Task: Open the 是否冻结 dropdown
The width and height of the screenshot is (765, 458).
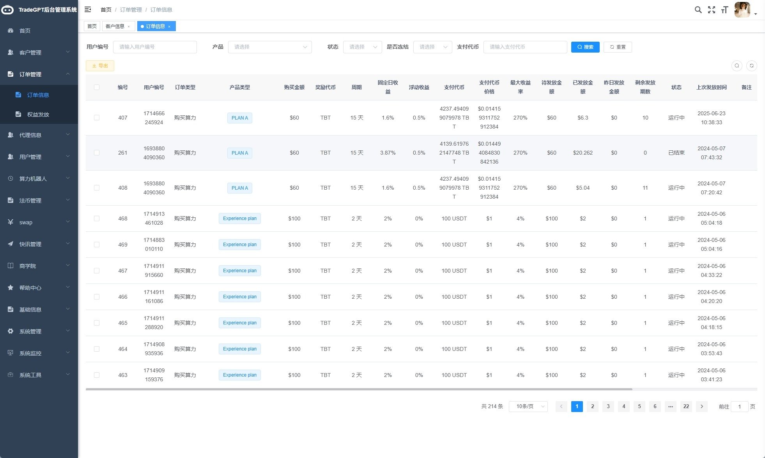Action: pos(432,47)
